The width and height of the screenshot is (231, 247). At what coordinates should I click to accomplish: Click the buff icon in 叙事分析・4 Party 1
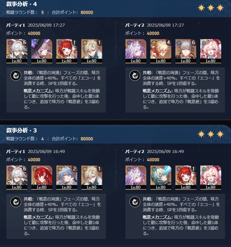(16, 75)
